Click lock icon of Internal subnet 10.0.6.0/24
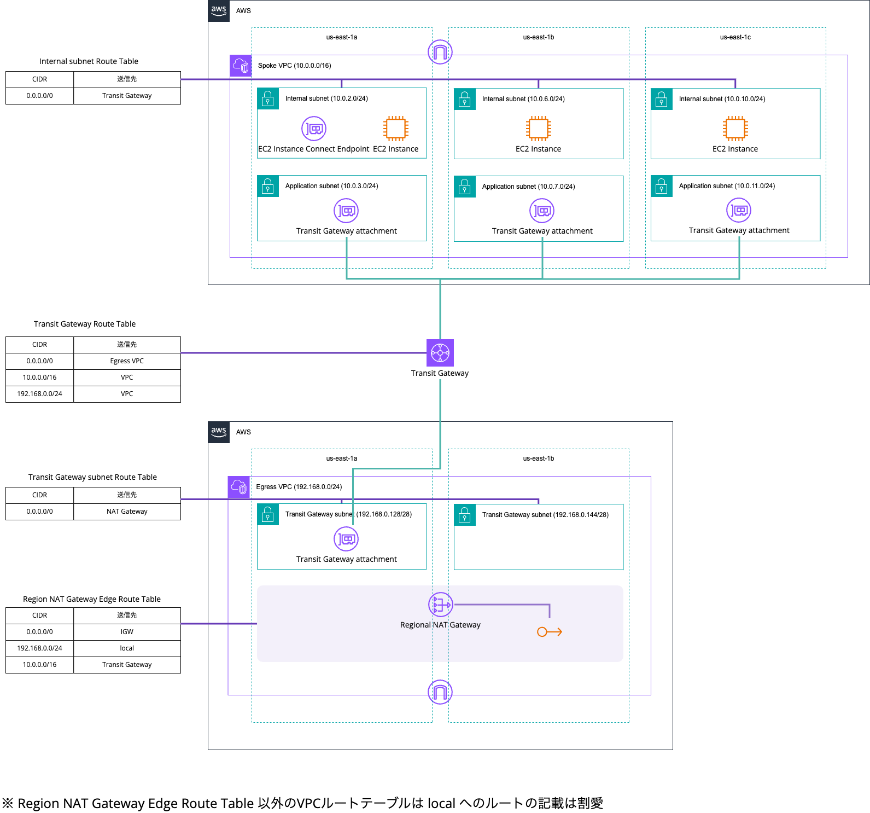The width and height of the screenshot is (870, 813). pos(465,99)
